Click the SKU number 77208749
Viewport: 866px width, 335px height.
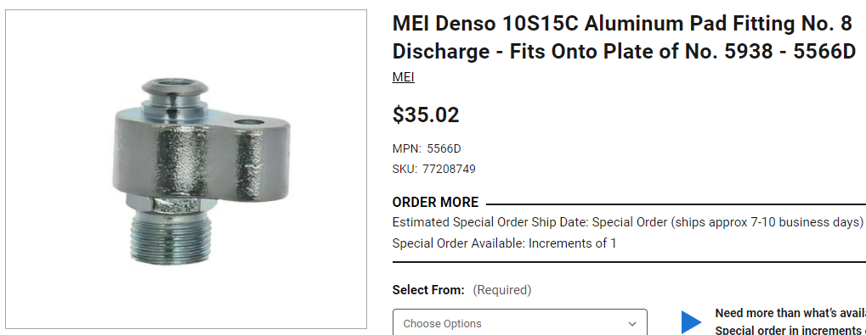coord(449,169)
